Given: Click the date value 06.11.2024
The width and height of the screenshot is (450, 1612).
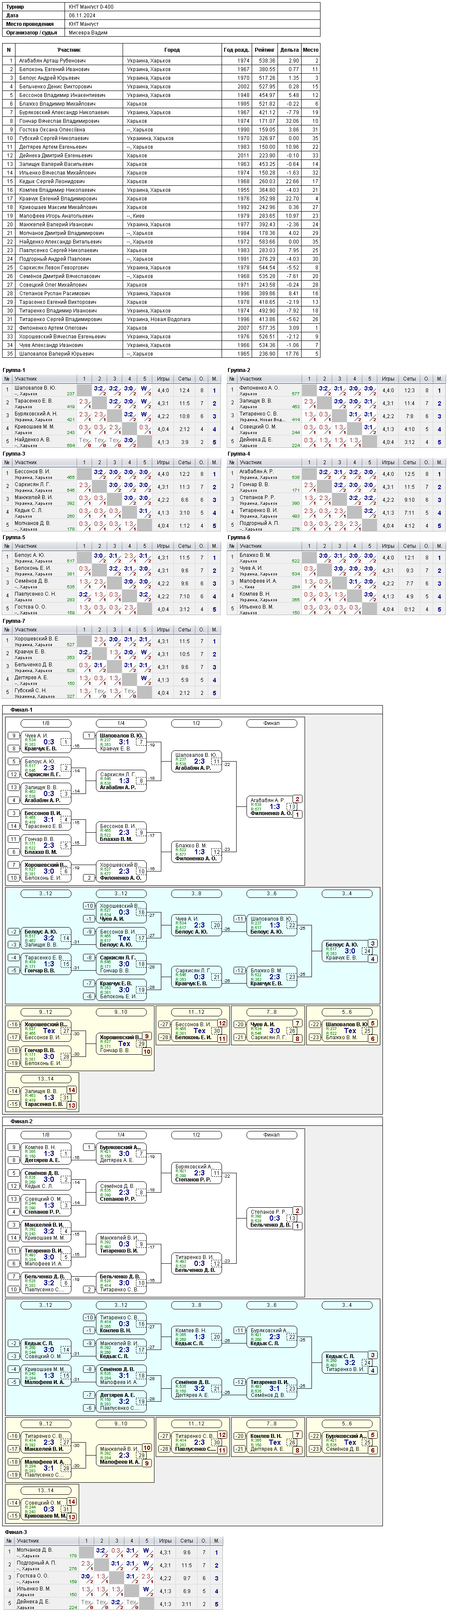Looking at the screenshot, I should coord(82,16).
